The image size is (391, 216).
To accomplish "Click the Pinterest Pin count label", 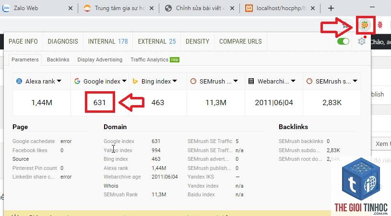I will coord(35,168).
